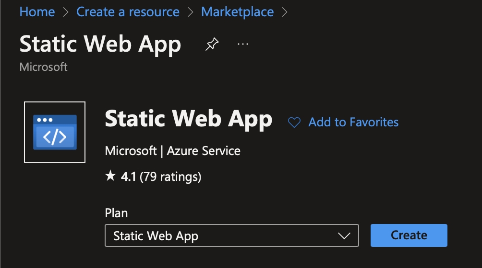Screen dimensions: 482x268
Task: Pin the Static Web App page
Action: (x=211, y=45)
